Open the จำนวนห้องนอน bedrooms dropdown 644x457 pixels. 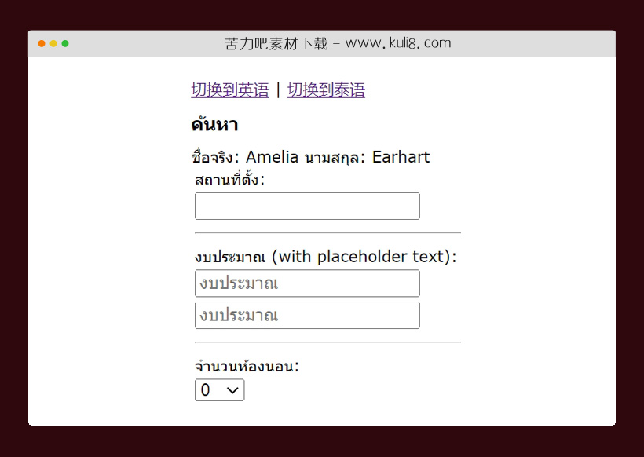(x=219, y=390)
